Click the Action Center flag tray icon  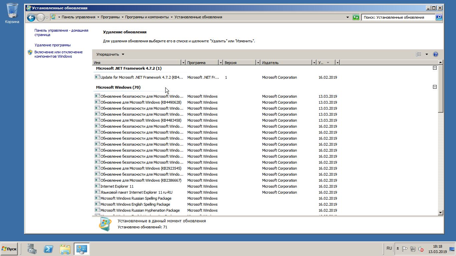(x=405, y=249)
